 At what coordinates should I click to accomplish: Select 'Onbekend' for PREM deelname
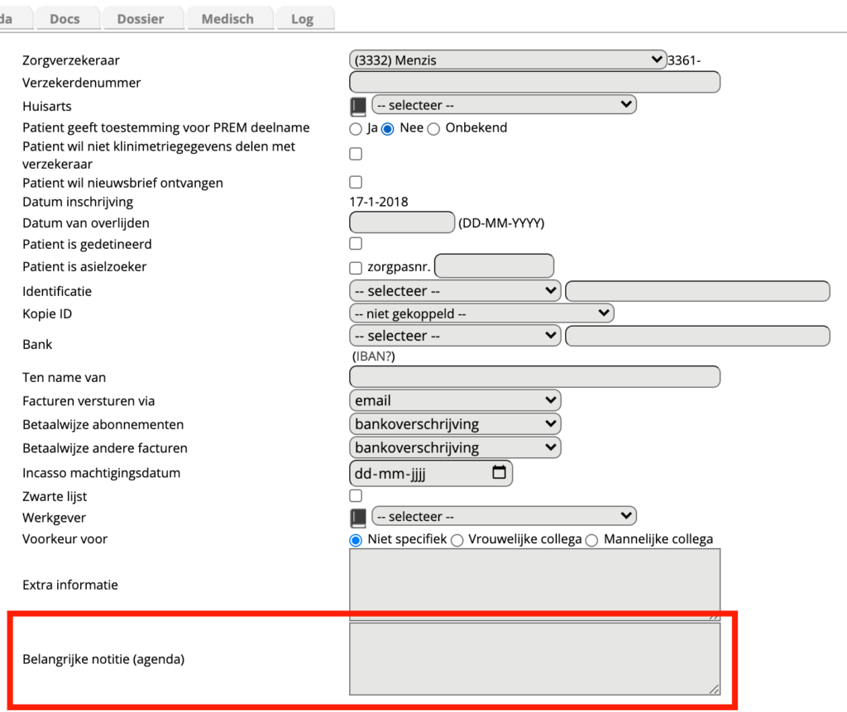coord(433,129)
